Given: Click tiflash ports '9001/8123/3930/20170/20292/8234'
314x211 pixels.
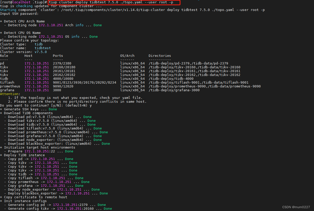Looking at the screenshot, I should coord(85,83).
